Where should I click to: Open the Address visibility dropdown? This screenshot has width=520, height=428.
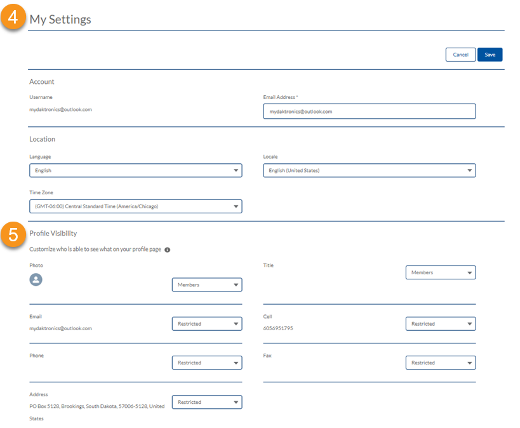[x=206, y=402]
